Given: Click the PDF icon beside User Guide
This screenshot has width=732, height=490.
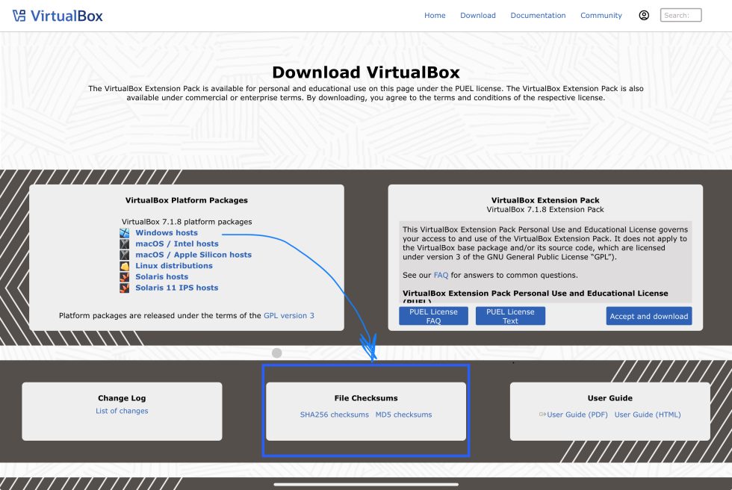Looking at the screenshot, I should [x=542, y=415].
